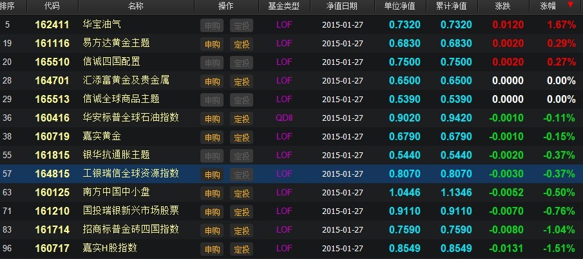Open fund code 161116
This screenshot has width=583, height=259.
52,44
